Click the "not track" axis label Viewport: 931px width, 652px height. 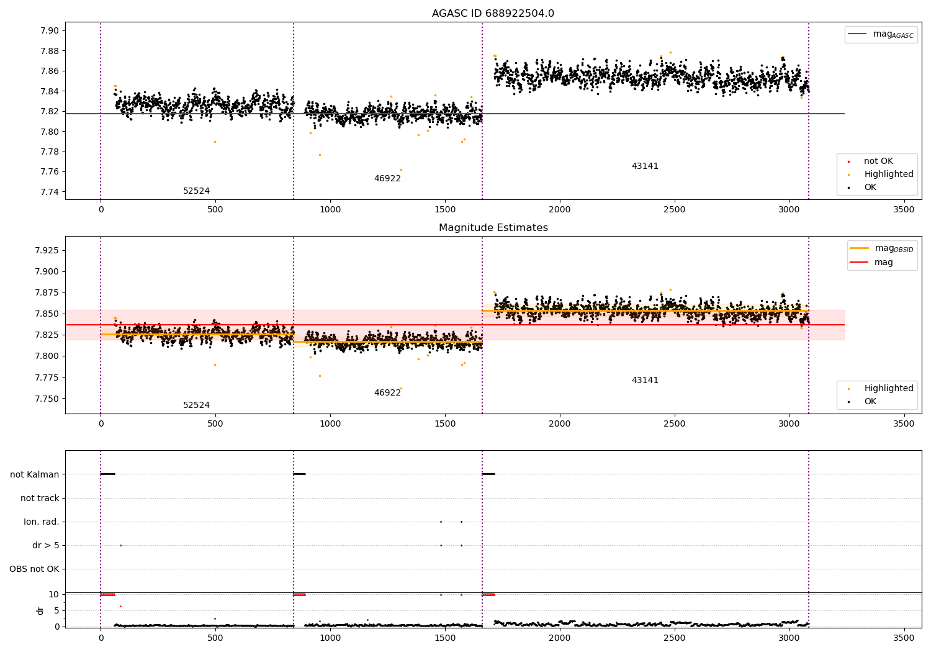pos(40,499)
